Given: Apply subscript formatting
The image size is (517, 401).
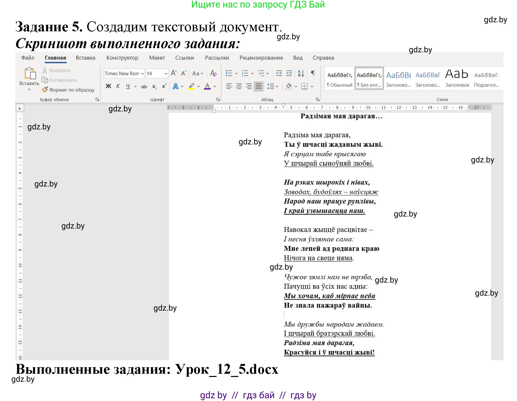Looking at the screenshot, I should click(154, 87).
